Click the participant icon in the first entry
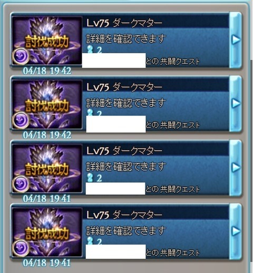The image size is (253, 273). pos(90,49)
